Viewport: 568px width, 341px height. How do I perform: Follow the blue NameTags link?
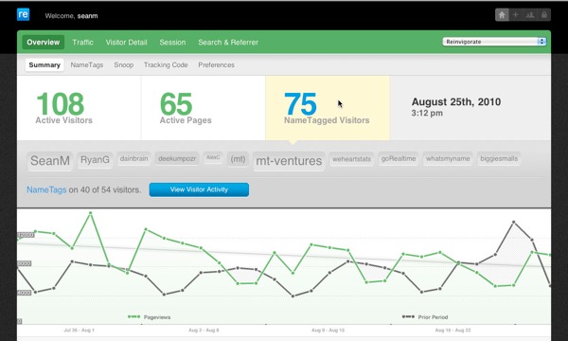tap(46, 189)
